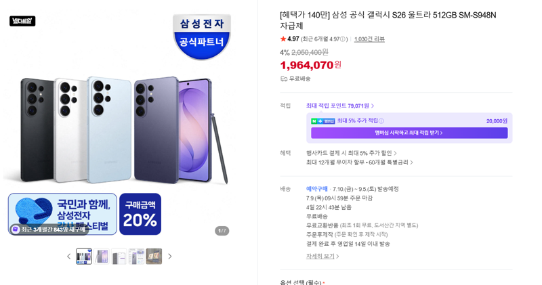Click the 구매금액 20% promotional banner
542x285 pixels.
point(140,214)
